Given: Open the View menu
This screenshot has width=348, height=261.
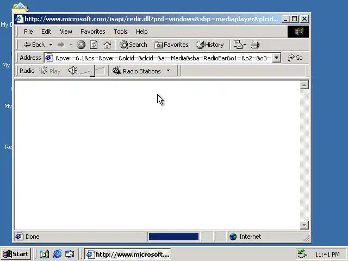Looking at the screenshot, I should [x=66, y=32].
